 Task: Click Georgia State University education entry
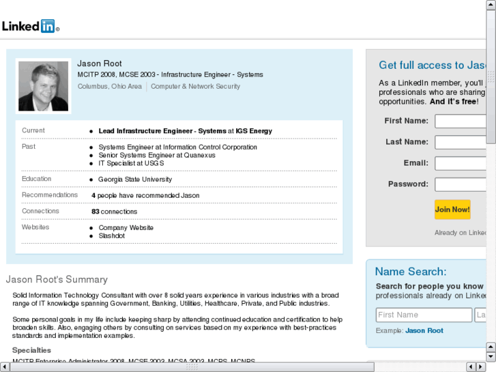(x=135, y=180)
